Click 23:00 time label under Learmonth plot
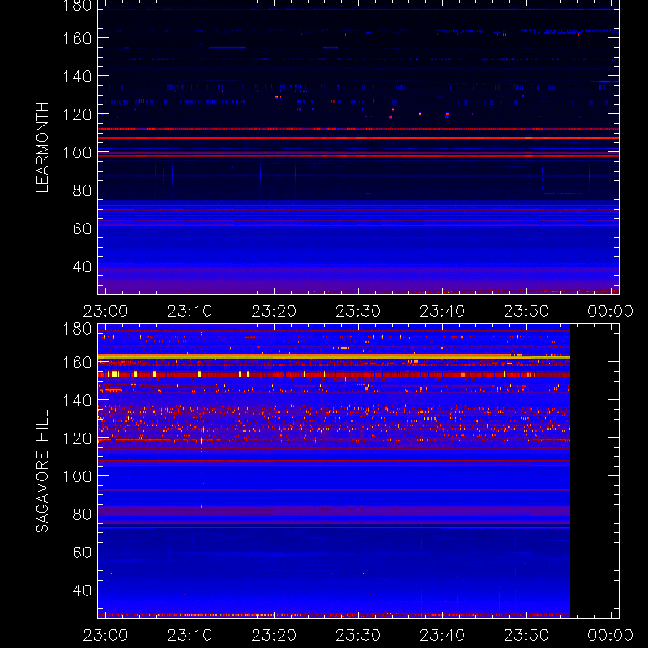Image resolution: width=648 pixels, height=648 pixels. (106, 311)
